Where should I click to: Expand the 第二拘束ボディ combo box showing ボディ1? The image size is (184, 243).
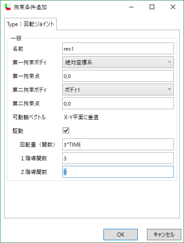[x=118, y=90]
